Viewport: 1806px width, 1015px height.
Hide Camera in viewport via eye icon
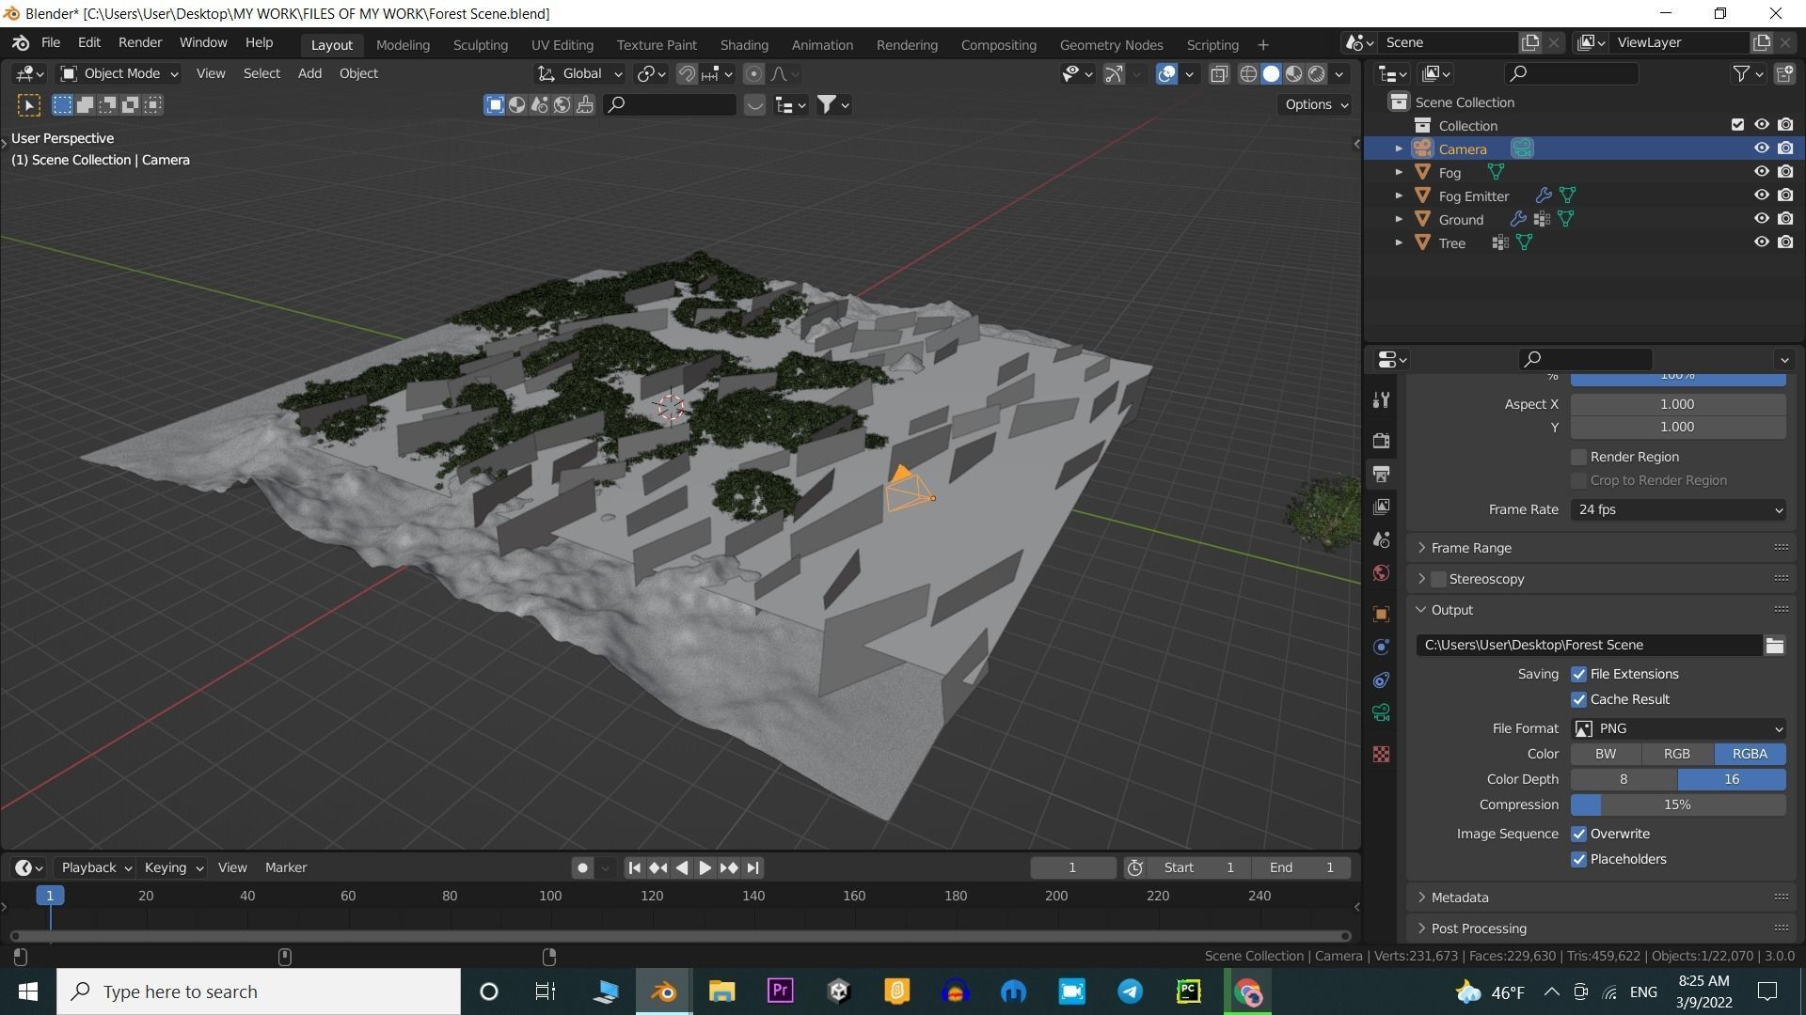pyautogui.click(x=1761, y=148)
